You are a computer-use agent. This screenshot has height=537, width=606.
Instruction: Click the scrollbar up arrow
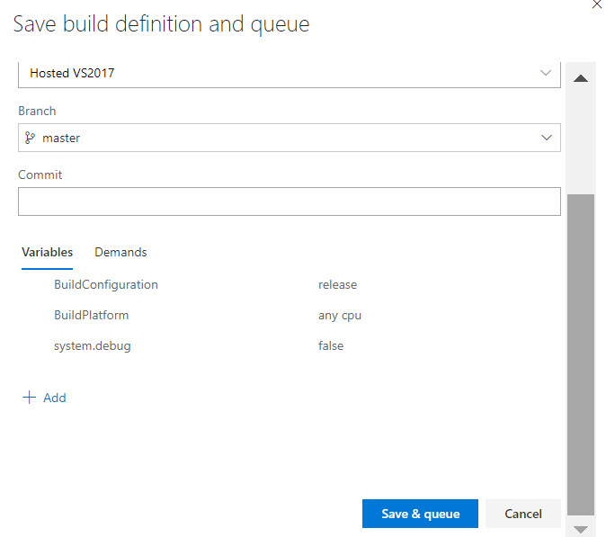[x=581, y=78]
